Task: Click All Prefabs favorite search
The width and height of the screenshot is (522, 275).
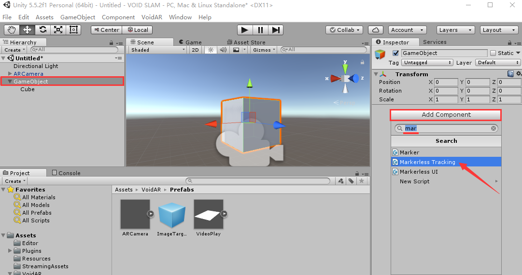Action: click(37, 212)
